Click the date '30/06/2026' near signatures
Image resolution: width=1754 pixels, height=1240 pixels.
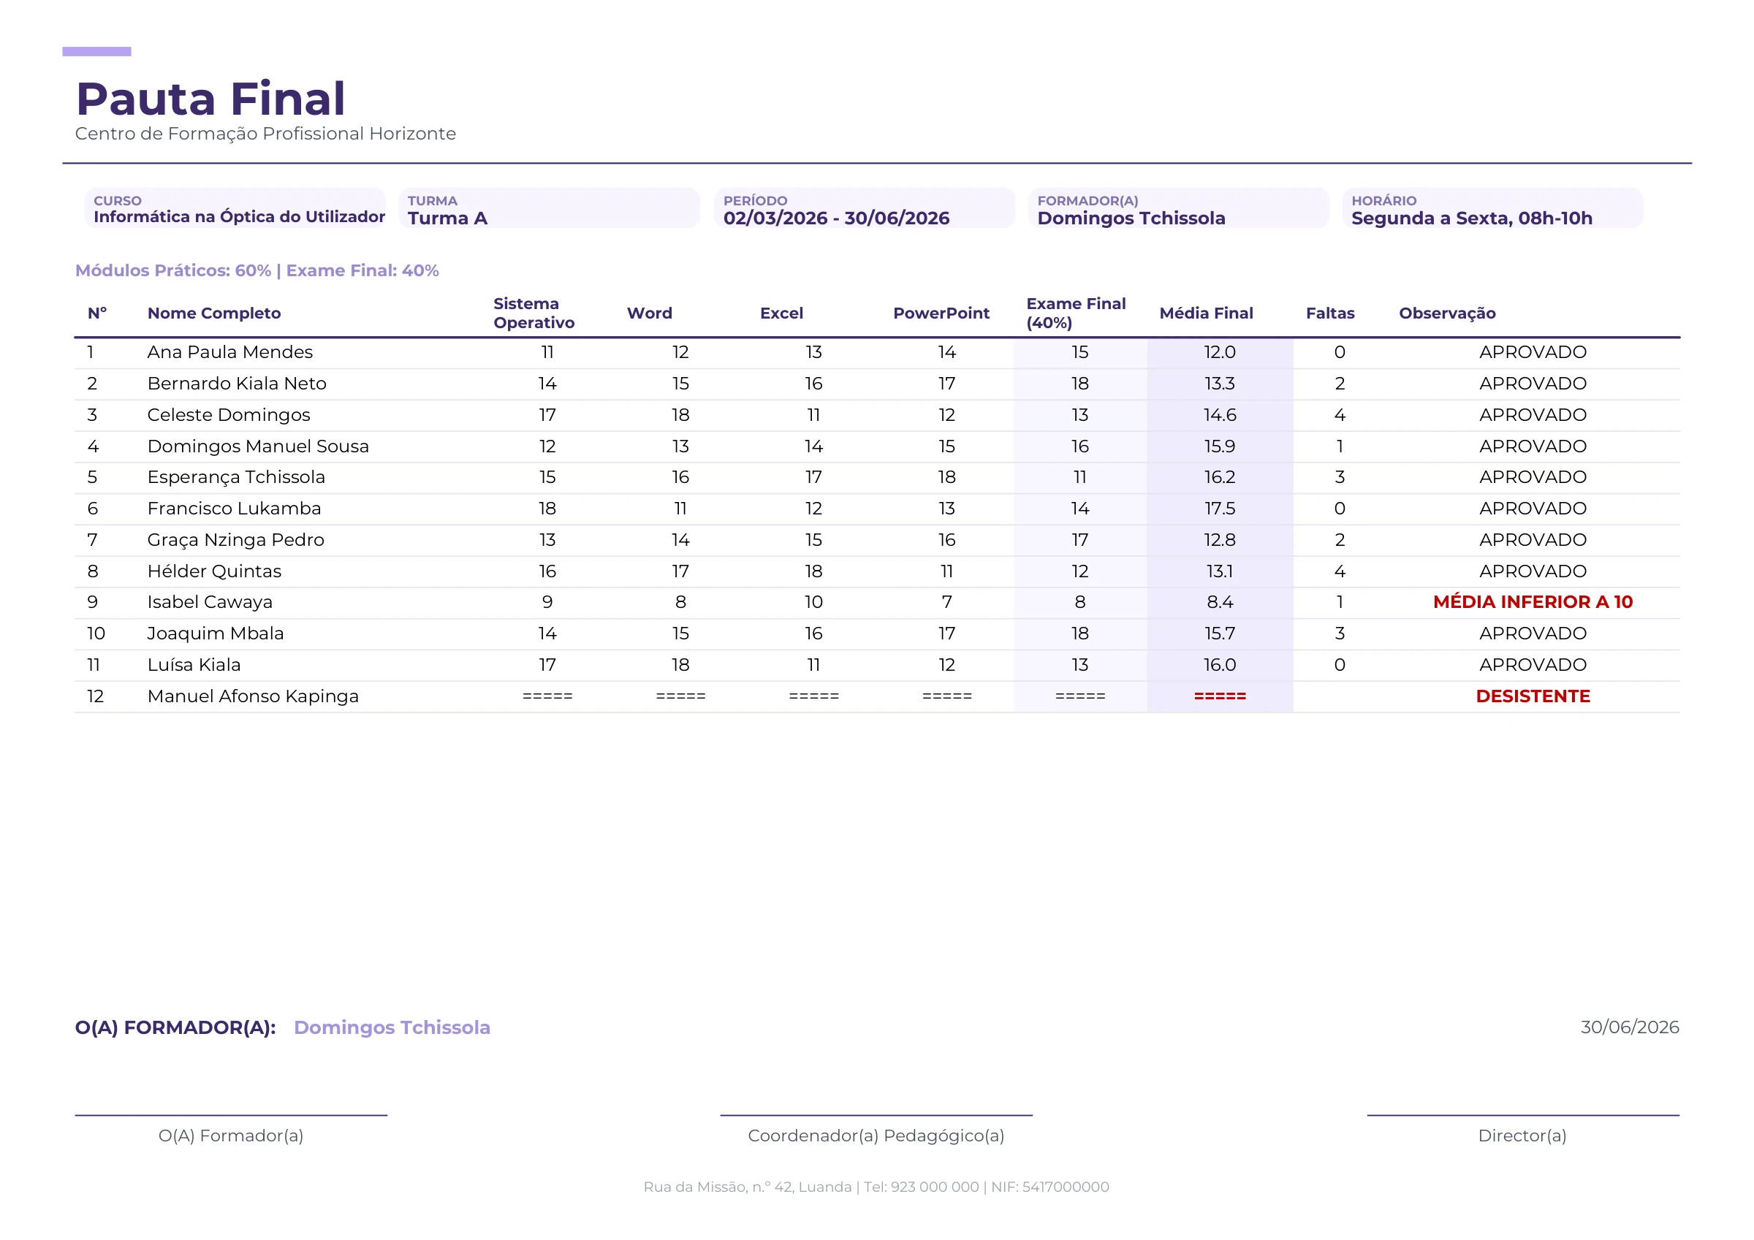coord(1630,1027)
